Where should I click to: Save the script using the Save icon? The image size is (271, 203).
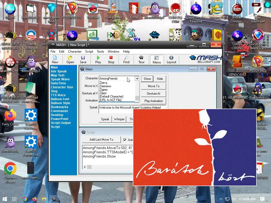click(x=83, y=60)
